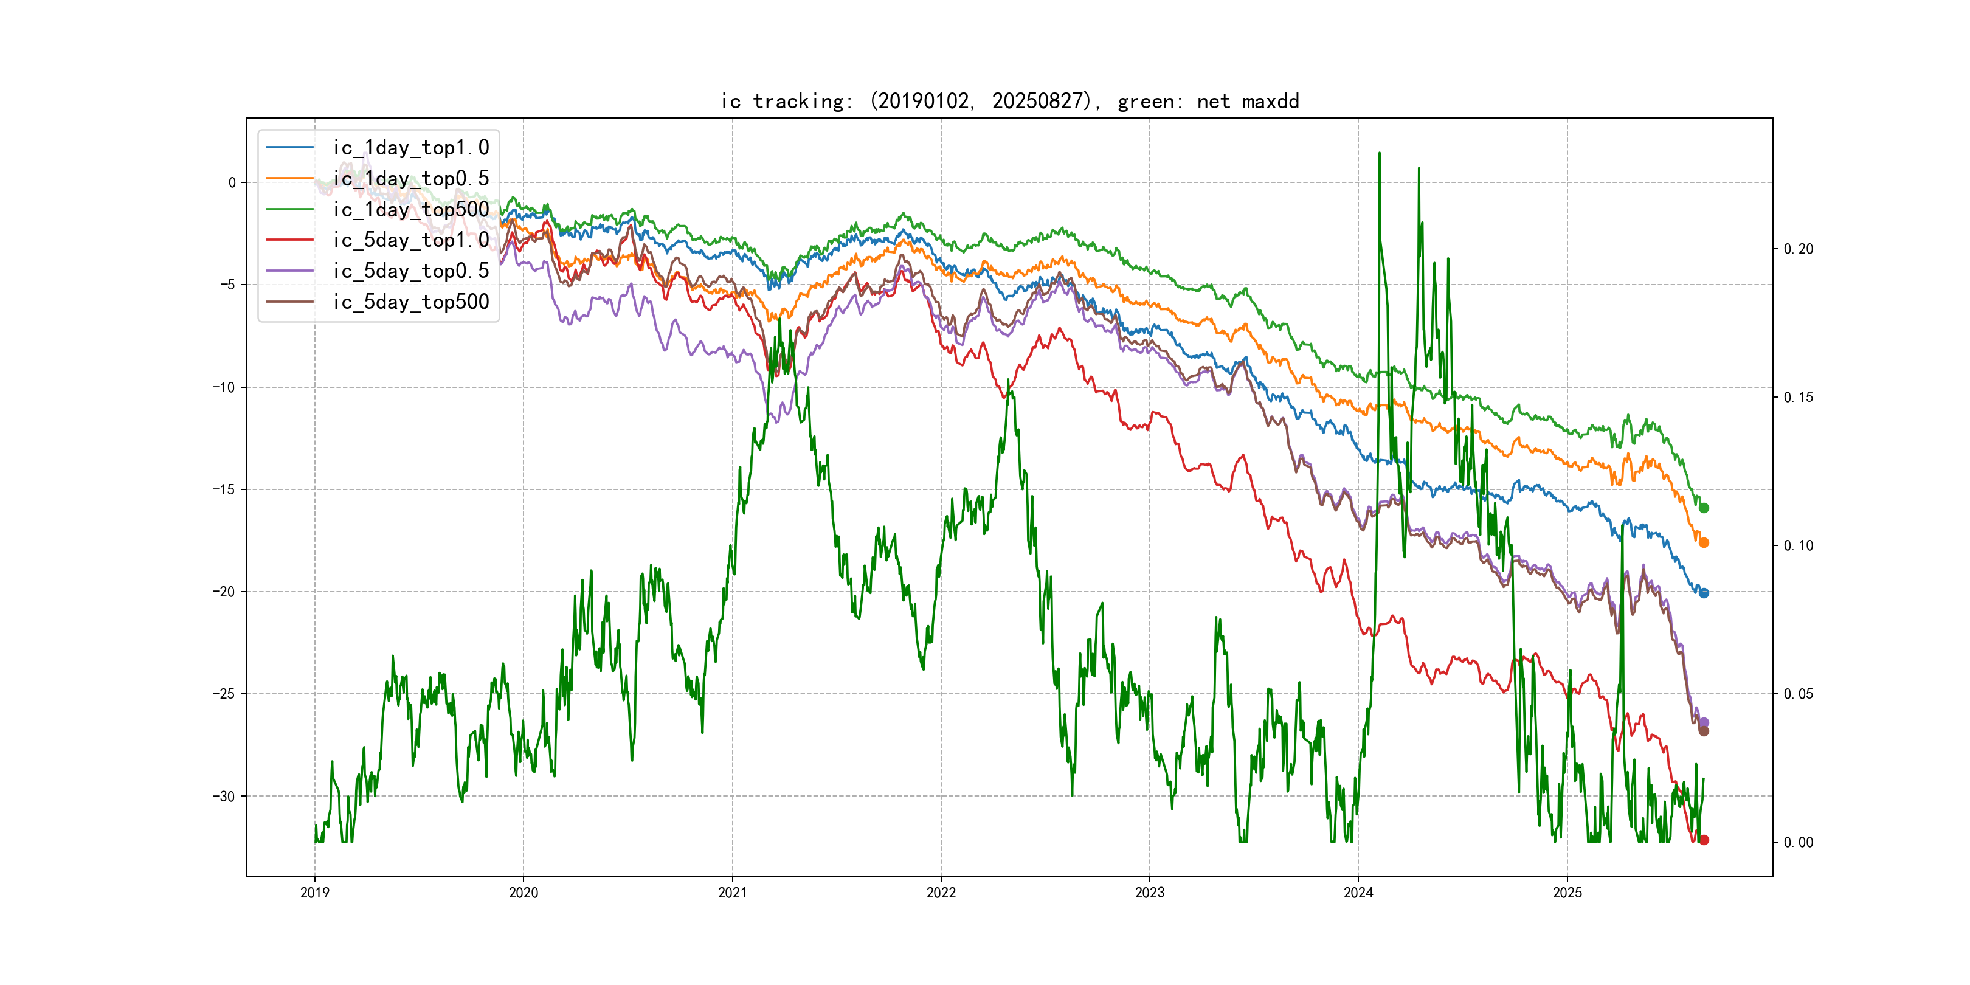Click the 0.20 right axis tick label
1970x985 pixels.
1798,249
